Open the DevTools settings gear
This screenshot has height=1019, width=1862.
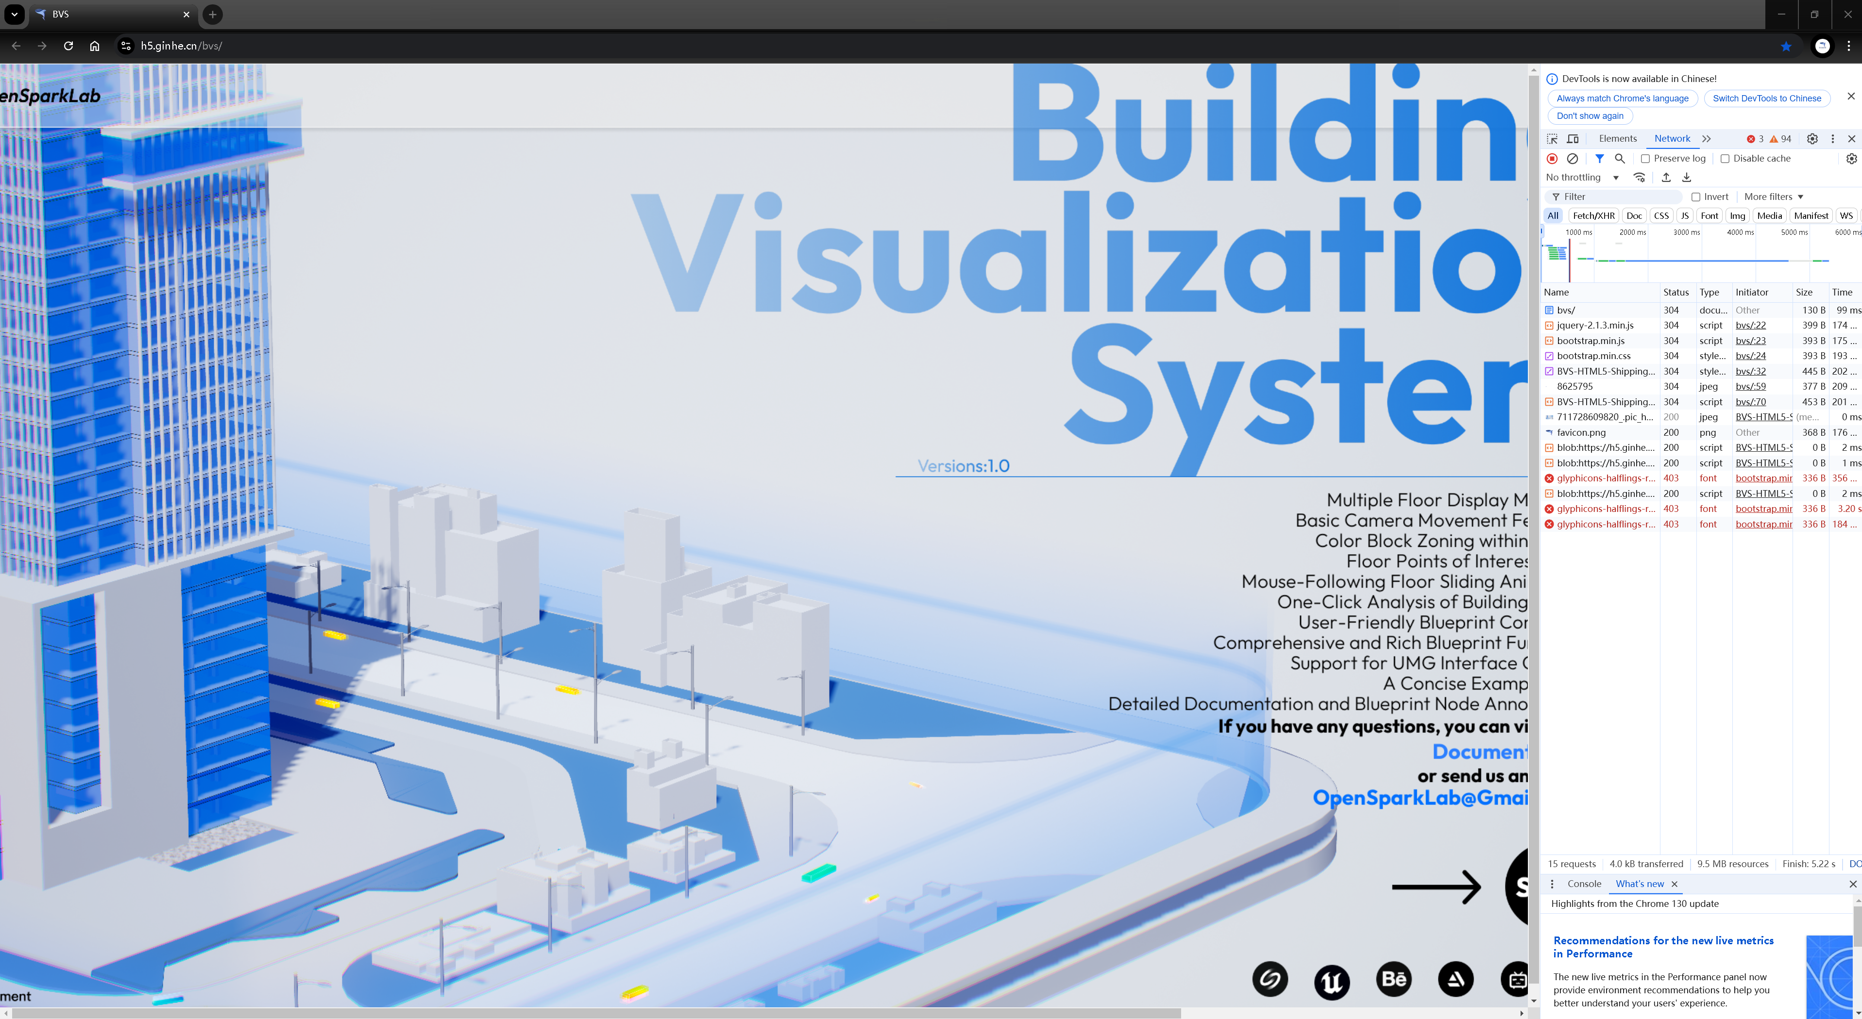point(1812,139)
